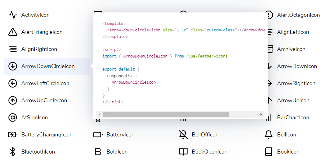
Task: Select the AlertTriangle warning icon
Action: 13,32
